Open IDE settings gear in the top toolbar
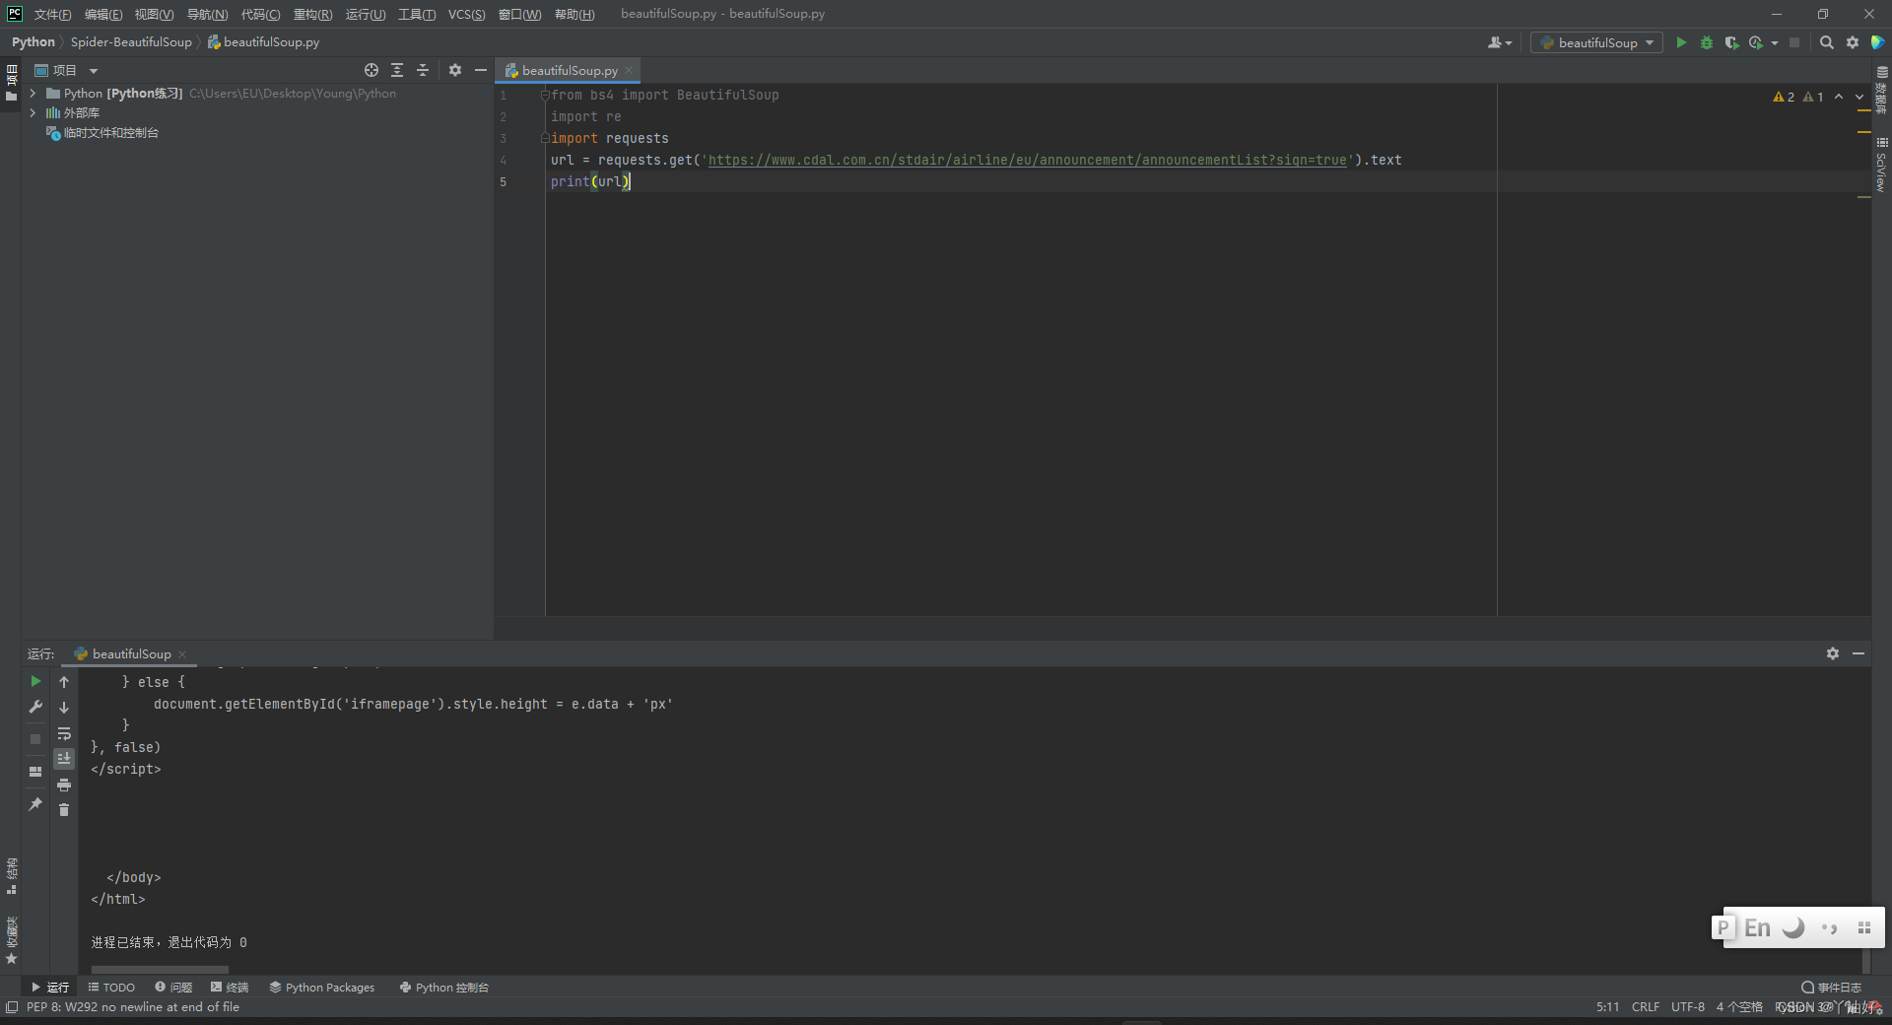Image resolution: width=1892 pixels, height=1025 pixels. [1853, 42]
